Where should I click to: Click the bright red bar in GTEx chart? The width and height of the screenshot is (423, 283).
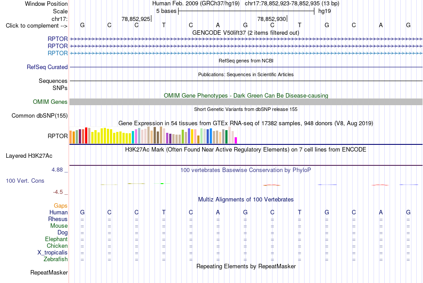86,135
